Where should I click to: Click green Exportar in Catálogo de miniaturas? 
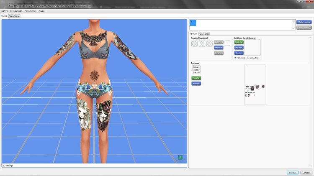tap(239, 42)
